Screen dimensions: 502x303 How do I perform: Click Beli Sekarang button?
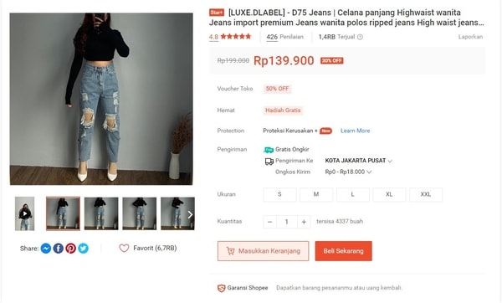tap(344, 251)
